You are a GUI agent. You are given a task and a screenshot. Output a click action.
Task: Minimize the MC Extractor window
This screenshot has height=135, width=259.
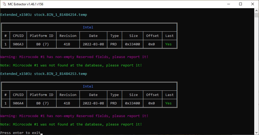[x=229, y=4]
